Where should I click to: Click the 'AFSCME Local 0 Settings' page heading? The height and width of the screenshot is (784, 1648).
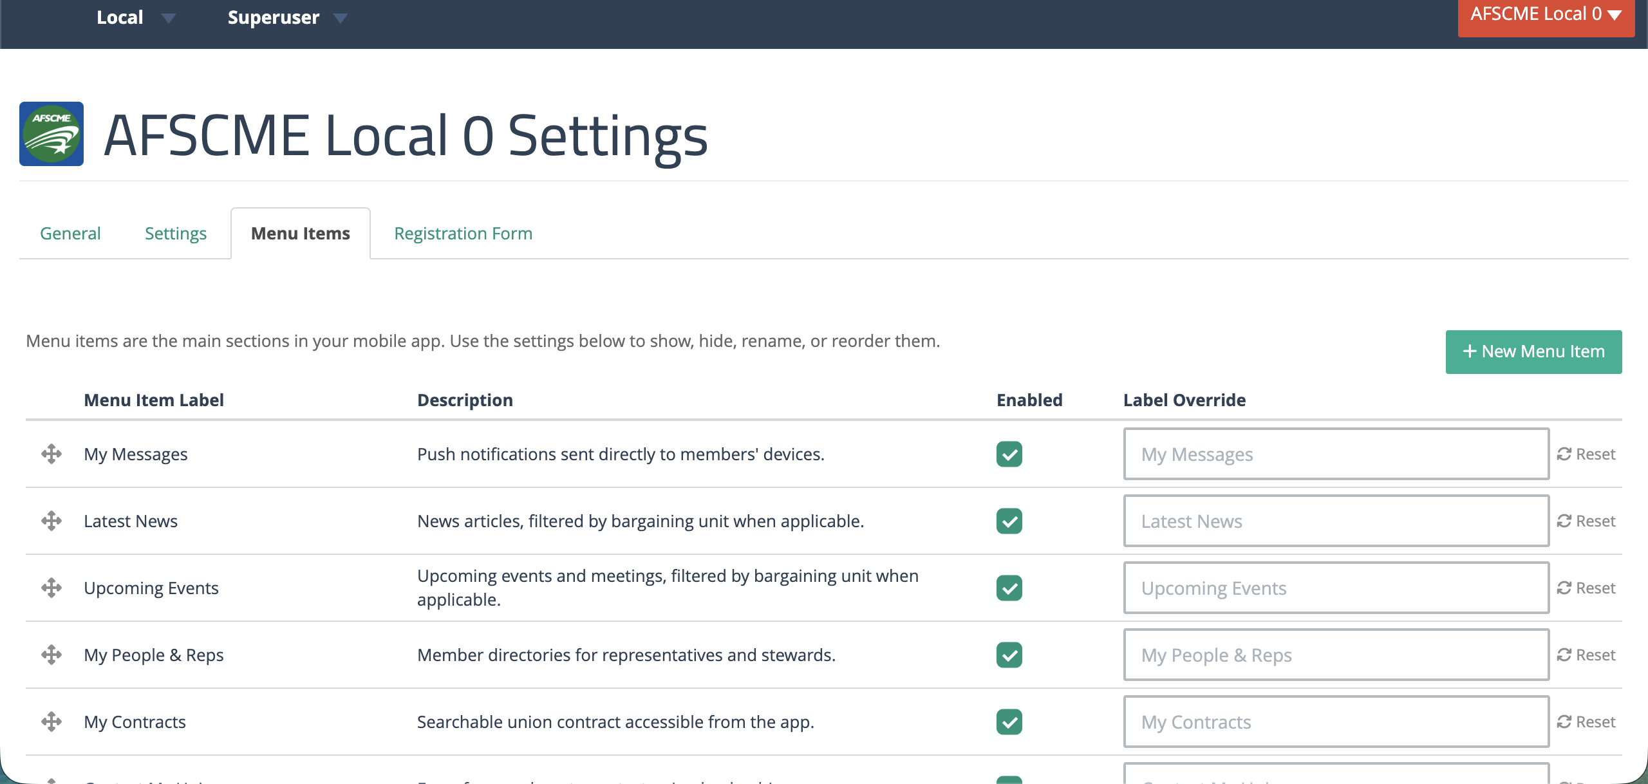tap(406, 135)
